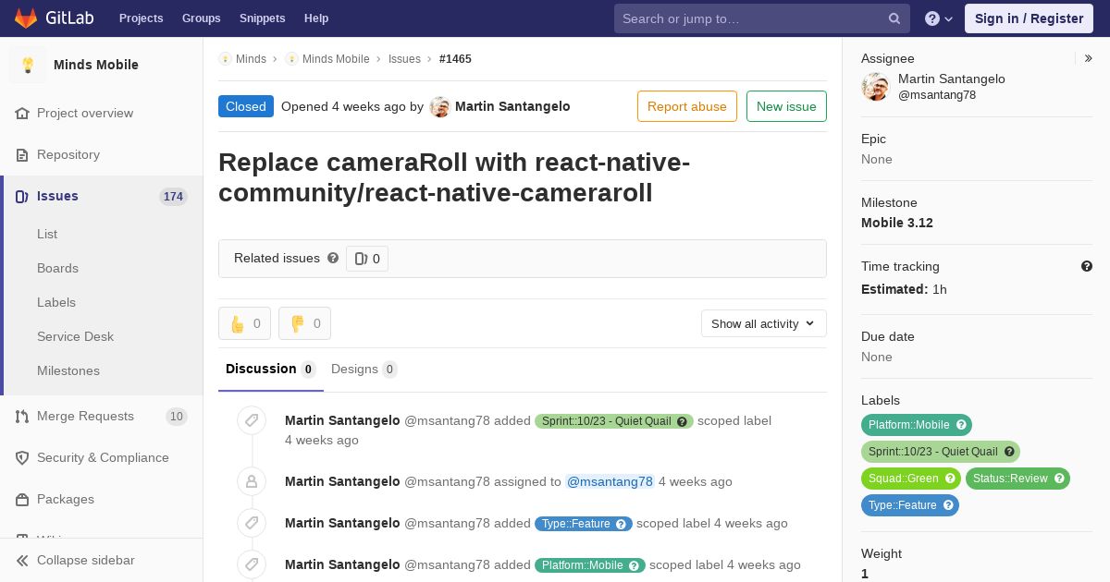Click Sign in / Register button
The image size is (1110, 582).
[1029, 18]
